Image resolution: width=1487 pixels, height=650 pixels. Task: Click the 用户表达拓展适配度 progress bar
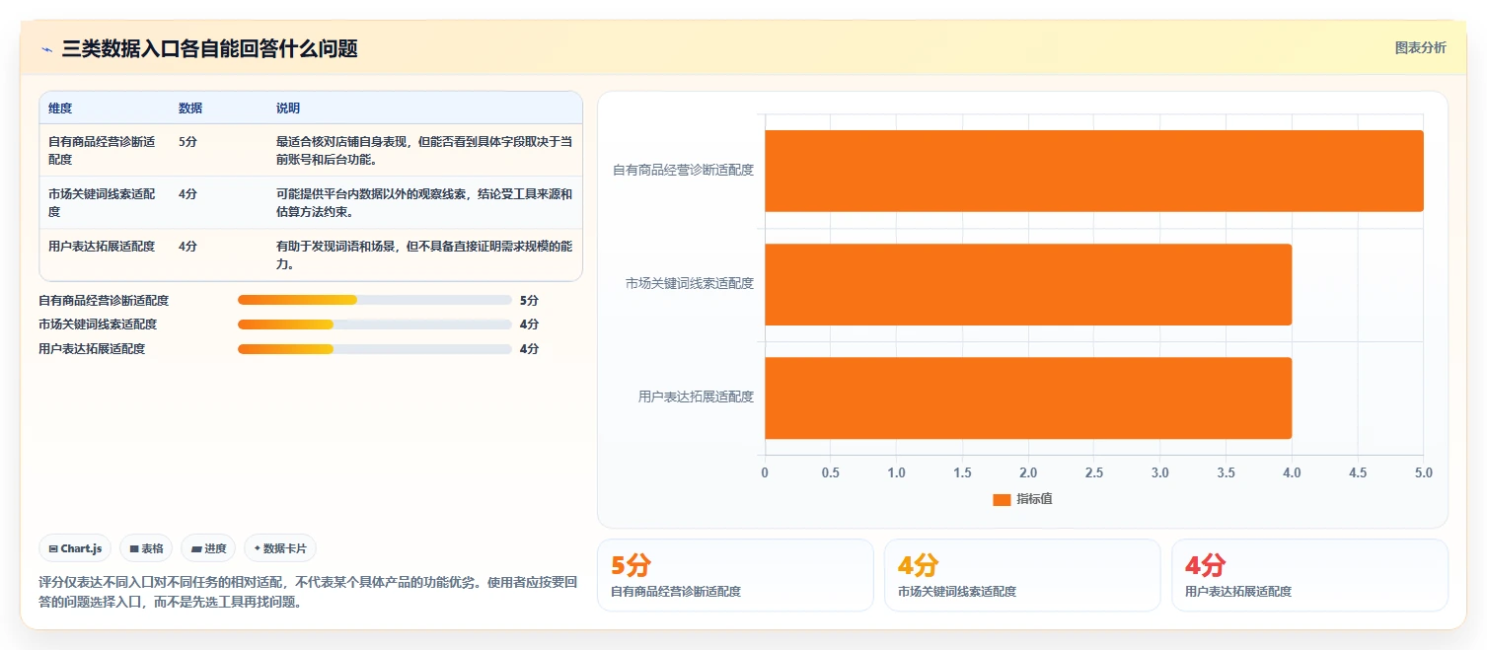click(375, 348)
